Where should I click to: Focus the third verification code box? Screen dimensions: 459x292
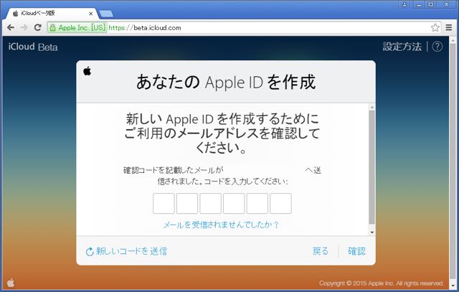pos(210,203)
